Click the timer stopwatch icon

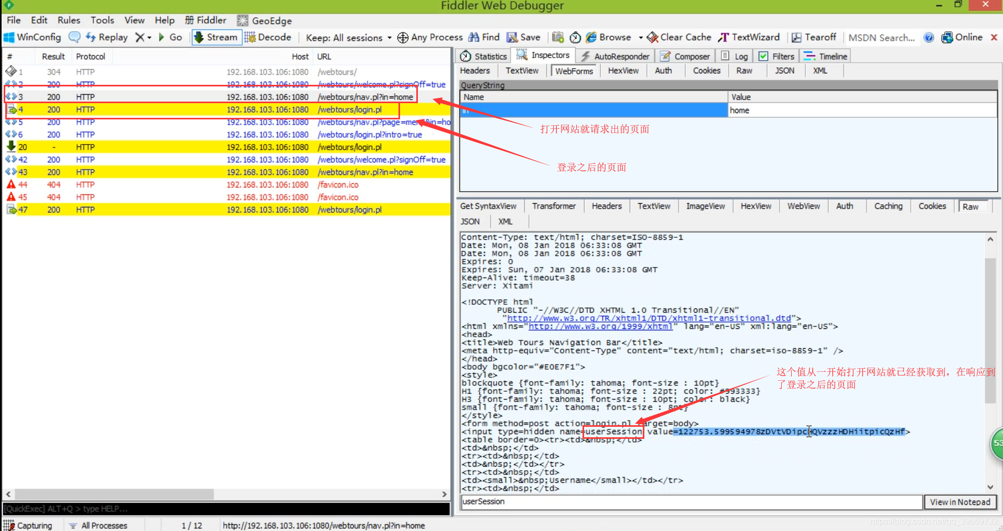(575, 37)
